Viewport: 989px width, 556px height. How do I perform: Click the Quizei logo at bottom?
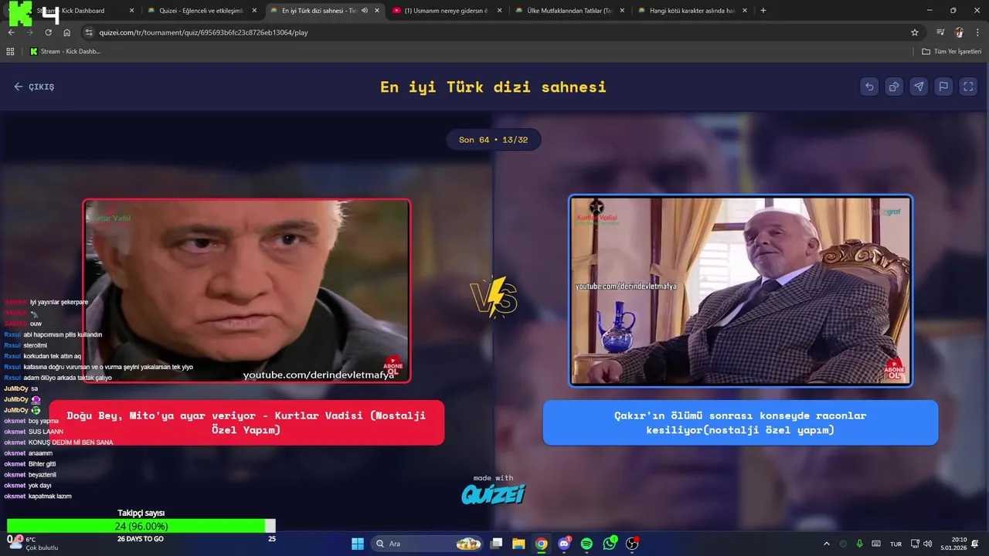[x=494, y=493]
